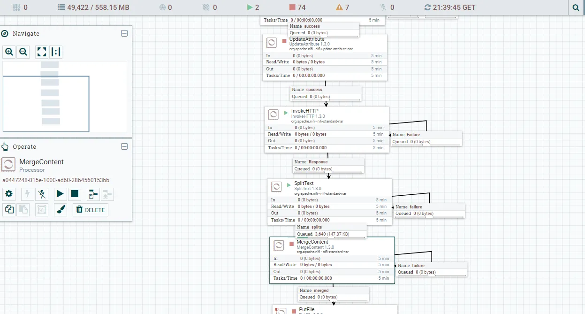Open the search magnifier in top bar
This screenshot has width=585, height=314.
click(576, 8)
